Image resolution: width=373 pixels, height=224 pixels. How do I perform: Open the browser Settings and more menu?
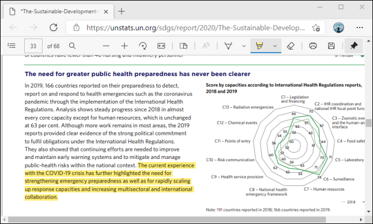click(360, 28)
